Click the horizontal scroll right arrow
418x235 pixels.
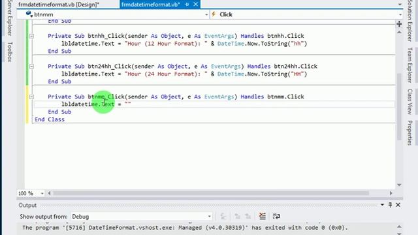pos(391,193)
